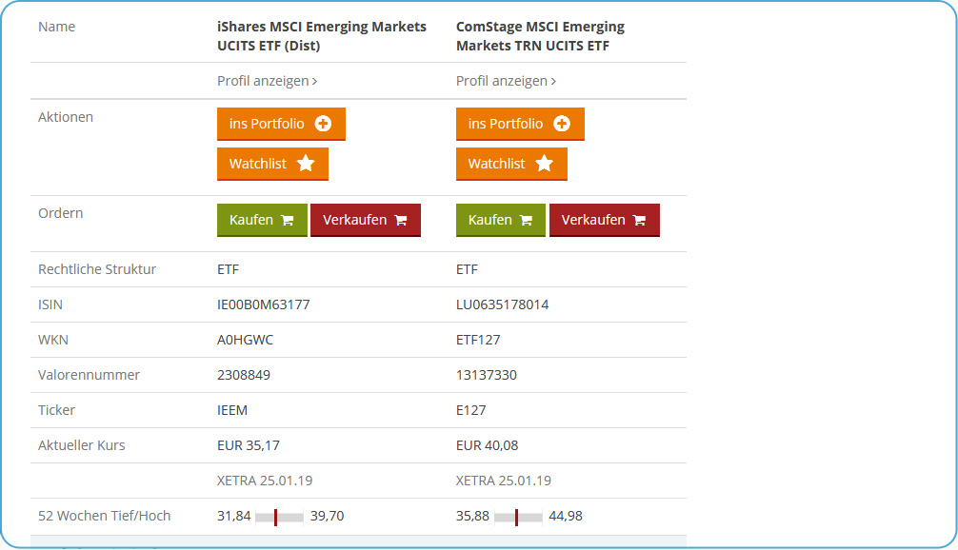Click Kaufen for iShares ETF
958x550 pixels.
click(x=262, y=220)
